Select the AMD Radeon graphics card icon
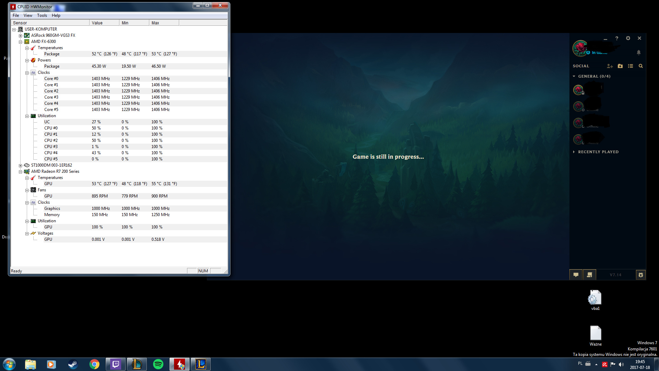Viewport: 659px width, 371px height. tap(27, 171)
